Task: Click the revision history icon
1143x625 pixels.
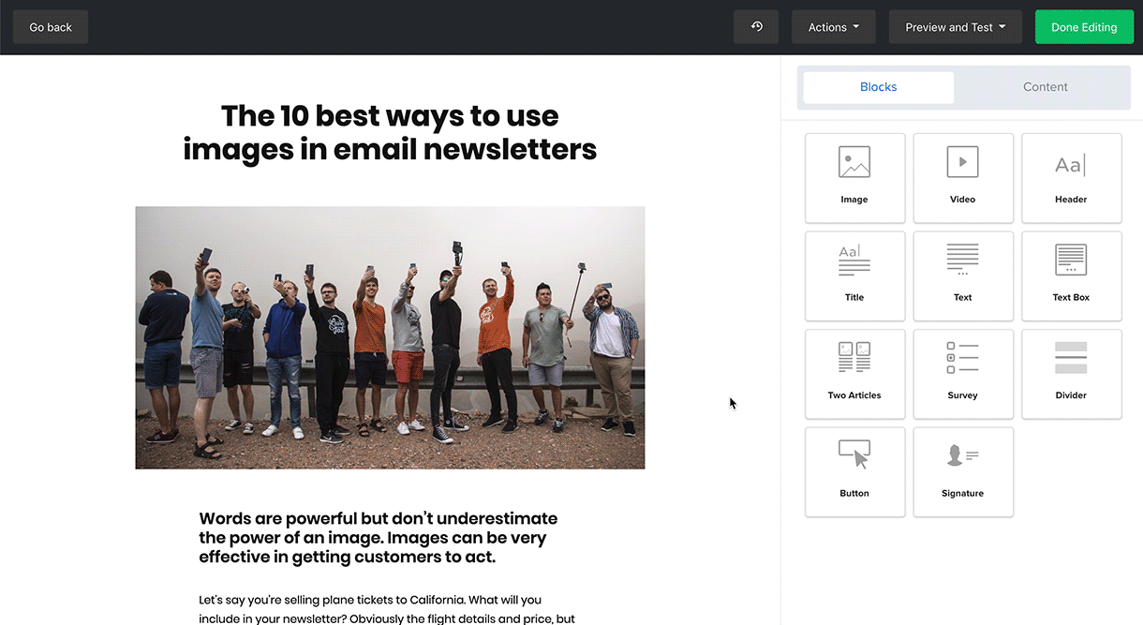Action: point(756,26)
